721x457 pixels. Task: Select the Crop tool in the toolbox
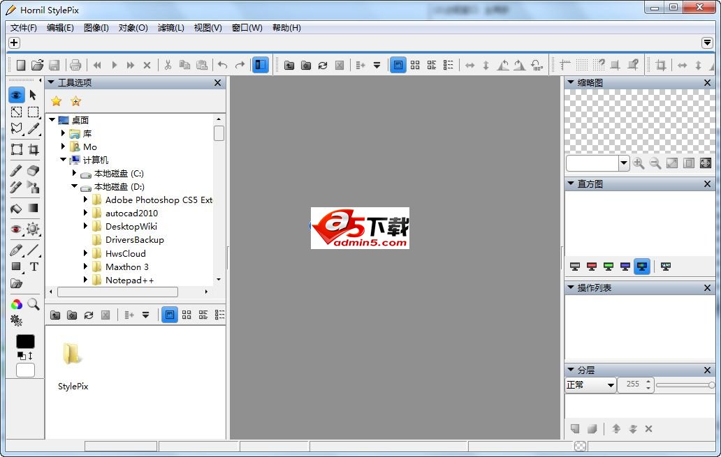pos(32,149)
